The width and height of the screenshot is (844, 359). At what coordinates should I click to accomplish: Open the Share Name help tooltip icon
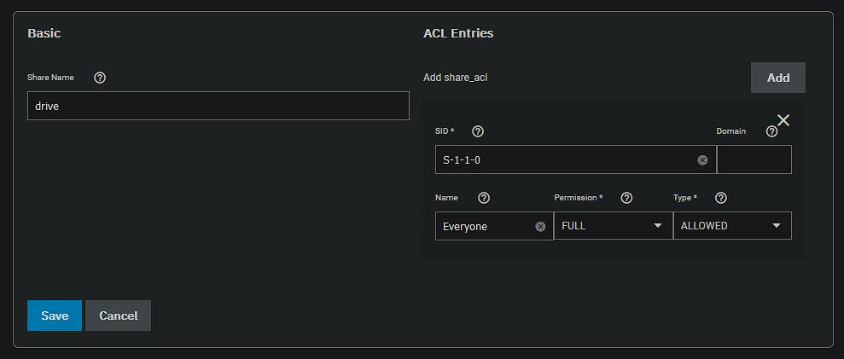(100, 78)
